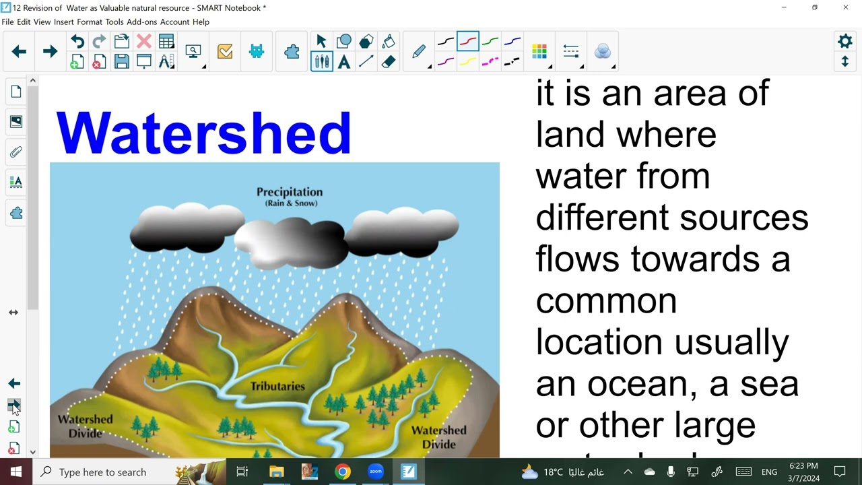Viewport: 862px width, 485px height.
Task: Go to next page with toolbar right arrow
Action: point(50,51)
